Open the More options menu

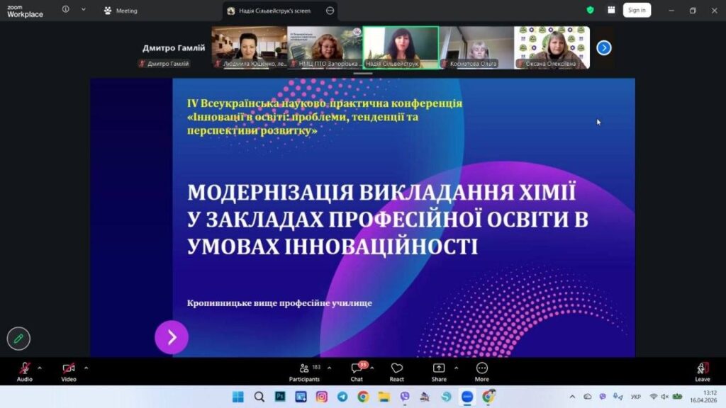point(482,369)
